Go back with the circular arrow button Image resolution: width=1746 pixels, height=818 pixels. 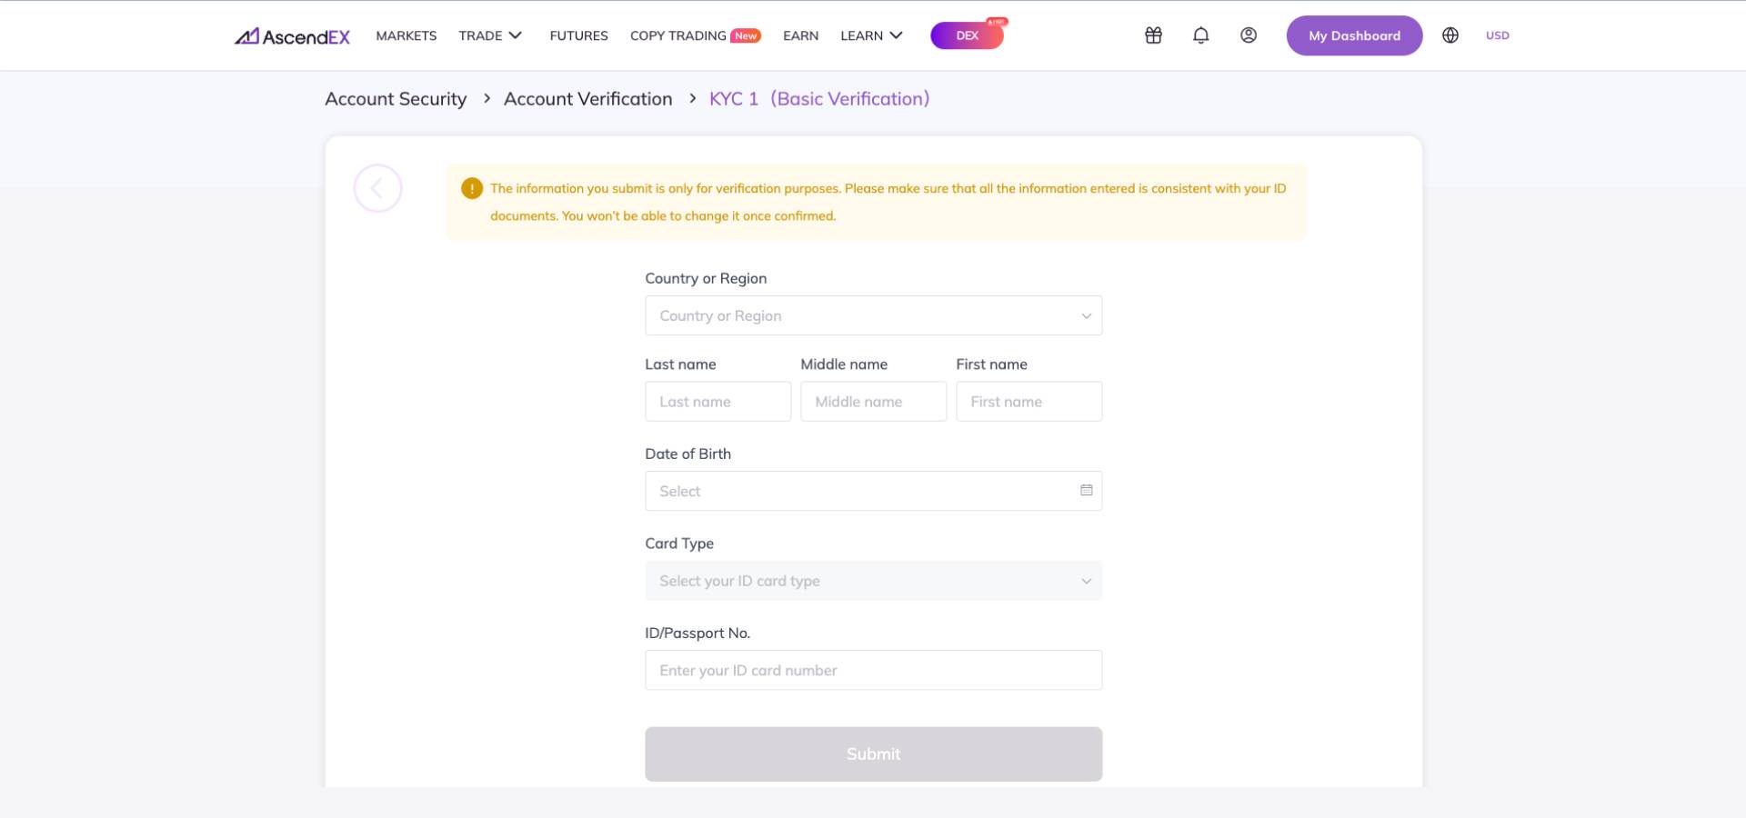[x=377, y=188]
